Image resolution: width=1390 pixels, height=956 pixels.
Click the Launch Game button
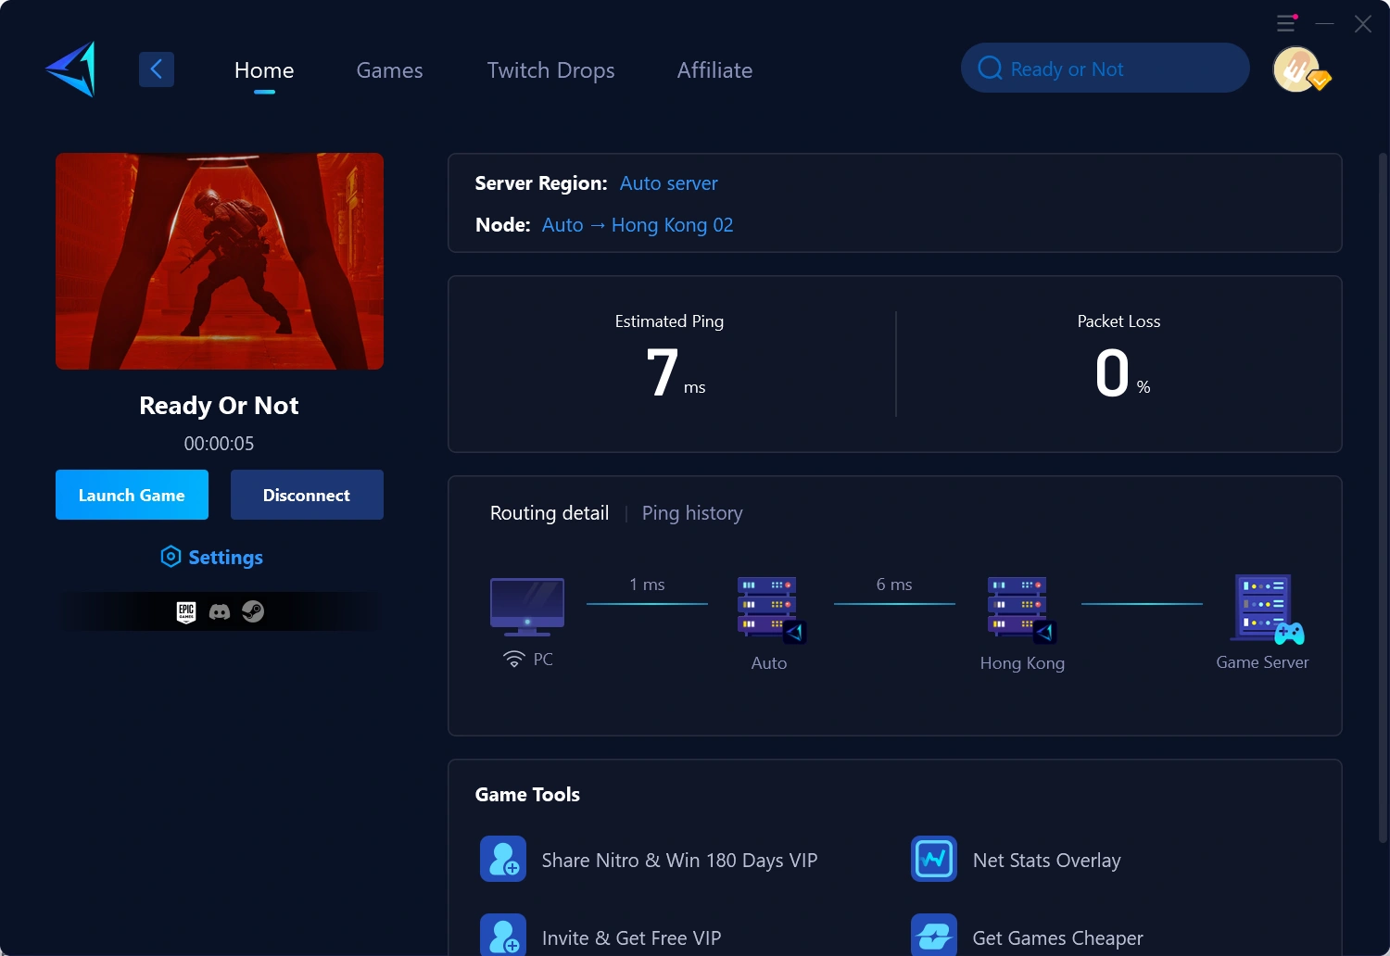point(132,495)
